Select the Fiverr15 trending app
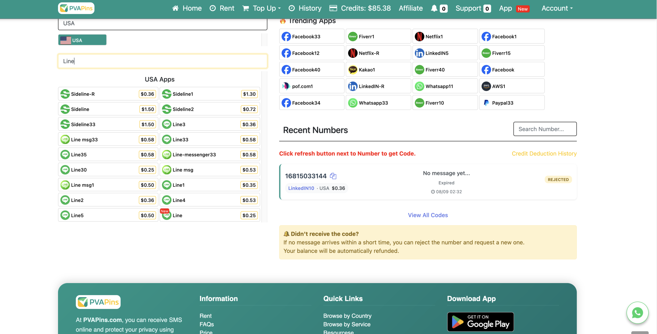This screenshot has width=657, height=334. (x=512, y=53)
